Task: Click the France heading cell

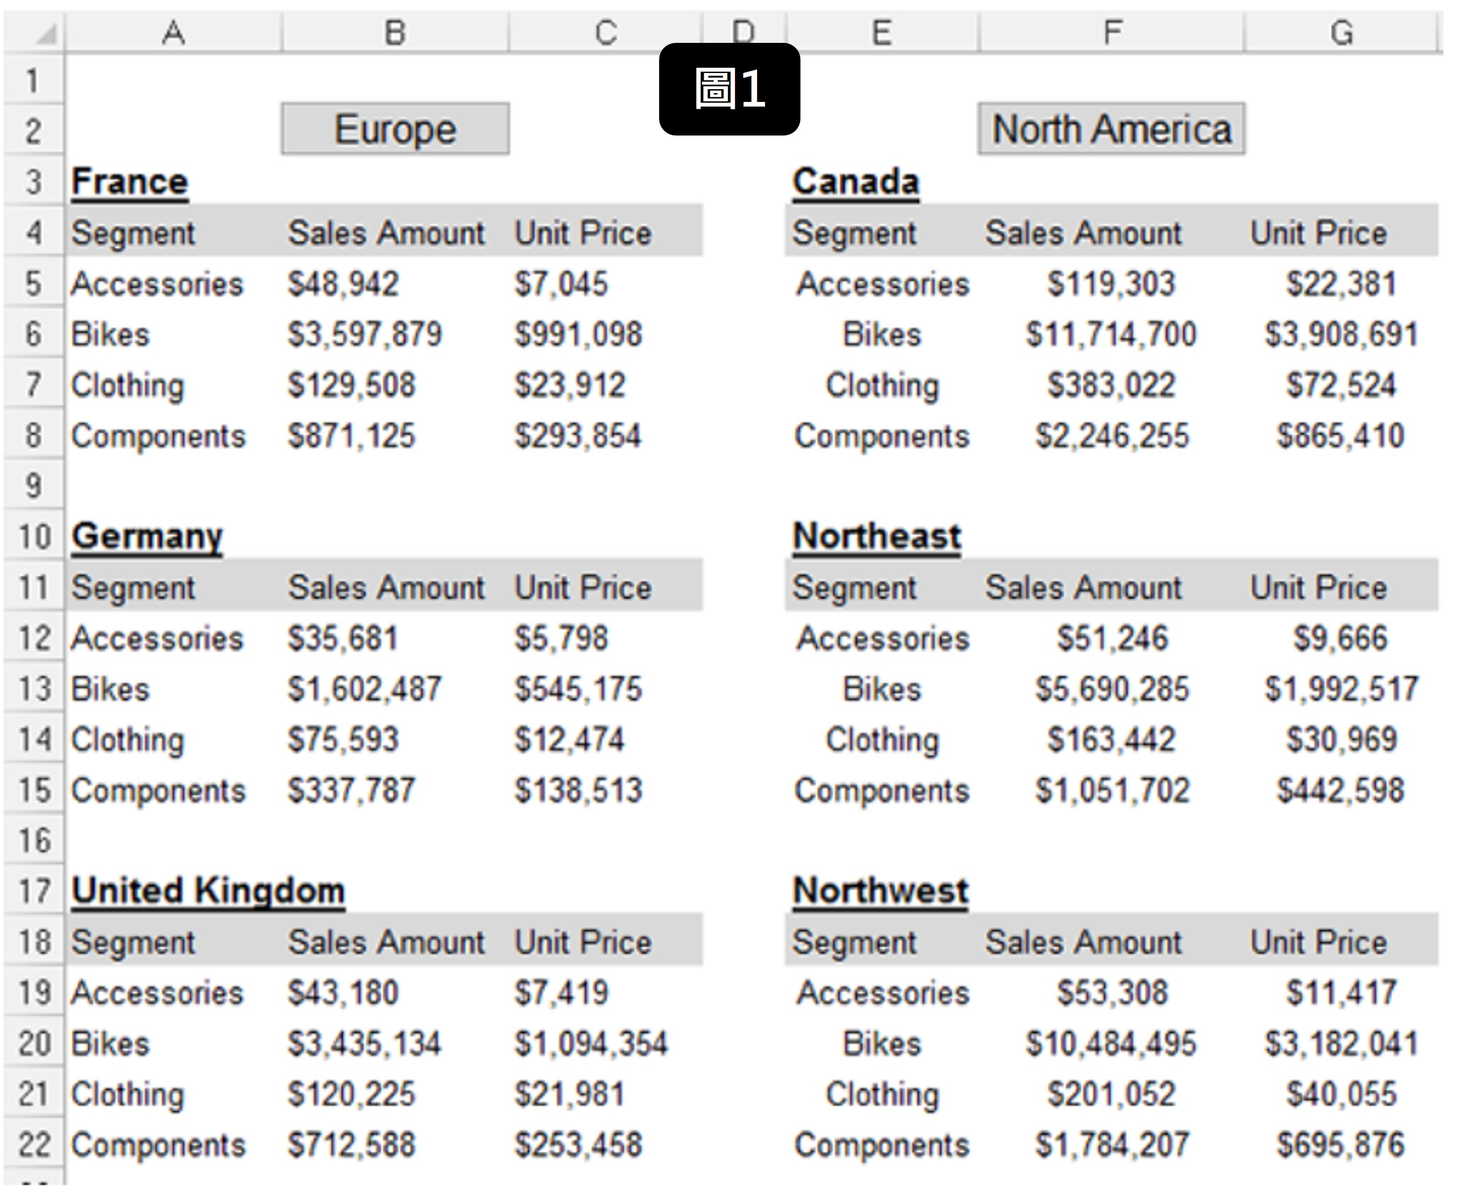Action: [x=130, y=182]
